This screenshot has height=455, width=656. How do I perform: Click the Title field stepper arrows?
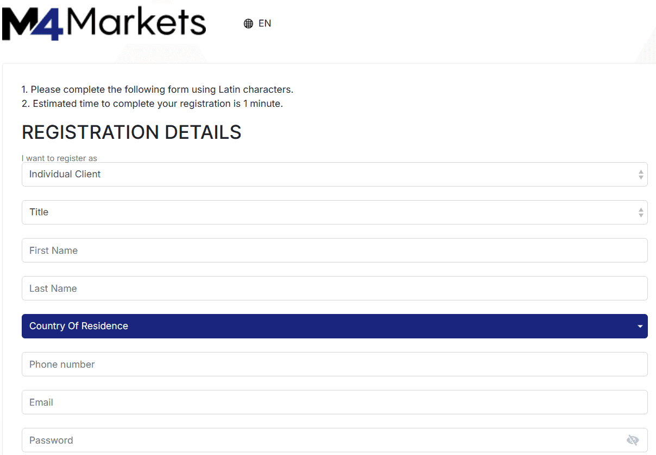[641, 212]
